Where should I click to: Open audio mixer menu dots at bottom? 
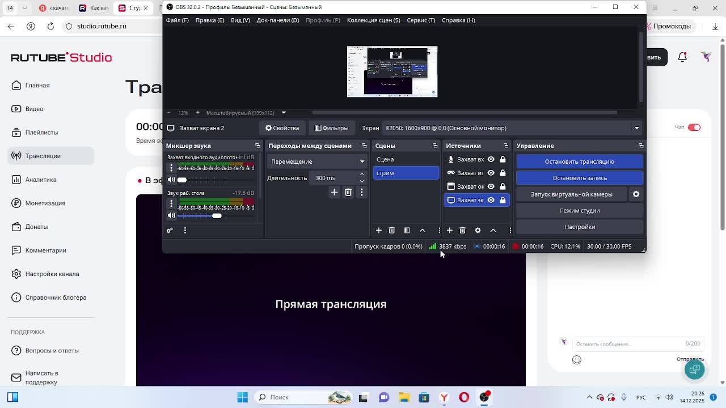185,230
